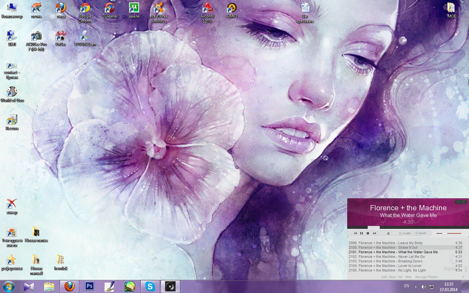This screenshot has width=469, height=293.
Task: Open the Misc playlist menu
Action: point(408,277)
